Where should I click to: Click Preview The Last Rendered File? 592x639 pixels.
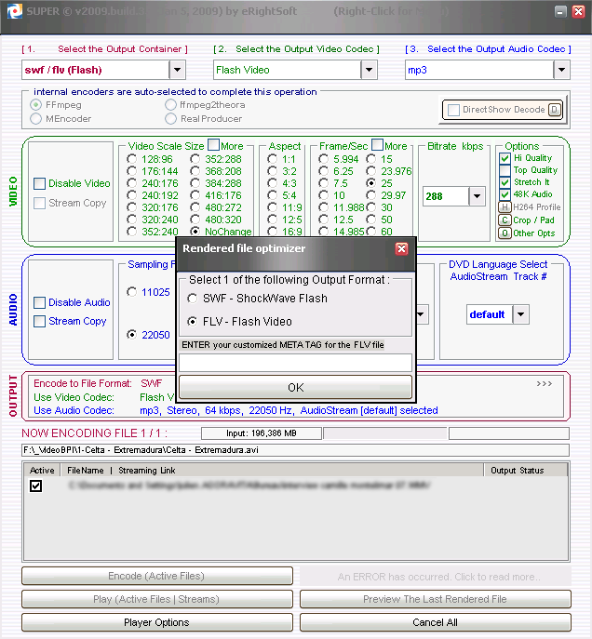[435, 599]
